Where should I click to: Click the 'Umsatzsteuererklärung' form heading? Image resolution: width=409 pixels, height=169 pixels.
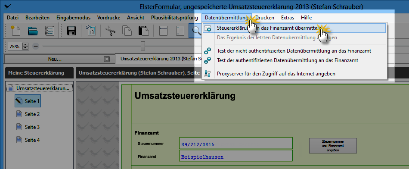(185, 96)
